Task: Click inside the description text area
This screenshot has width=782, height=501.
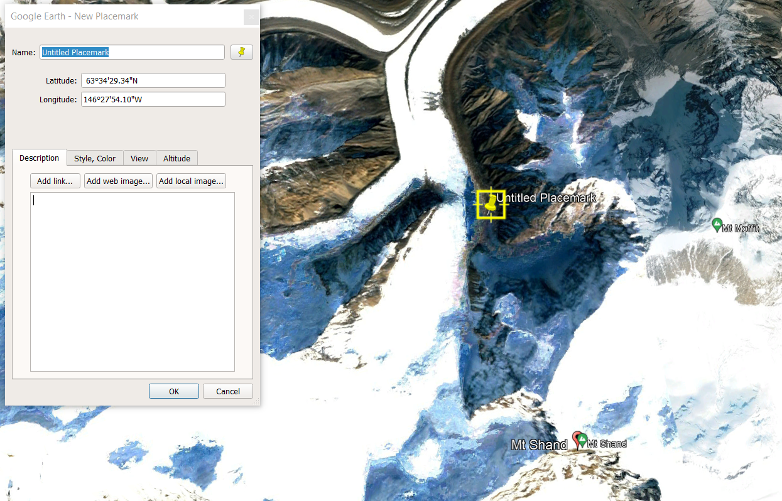Action: pyautogui.click(x=132, y=281)
